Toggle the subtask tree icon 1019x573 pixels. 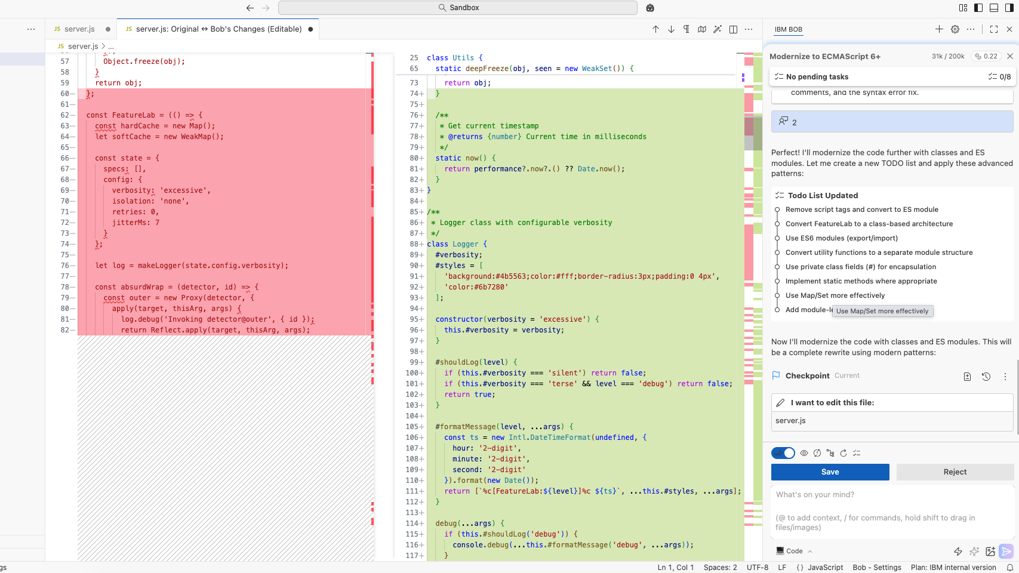pos(830,453)
